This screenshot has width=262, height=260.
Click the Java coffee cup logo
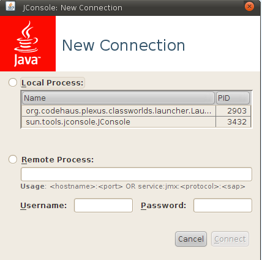(x=28, y=43)
